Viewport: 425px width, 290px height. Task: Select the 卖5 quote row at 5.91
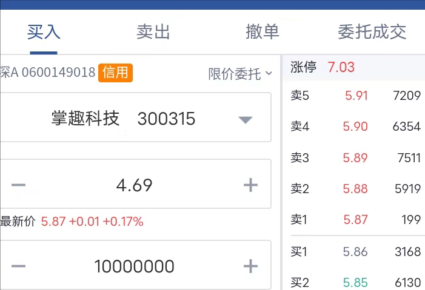point(355,96)
